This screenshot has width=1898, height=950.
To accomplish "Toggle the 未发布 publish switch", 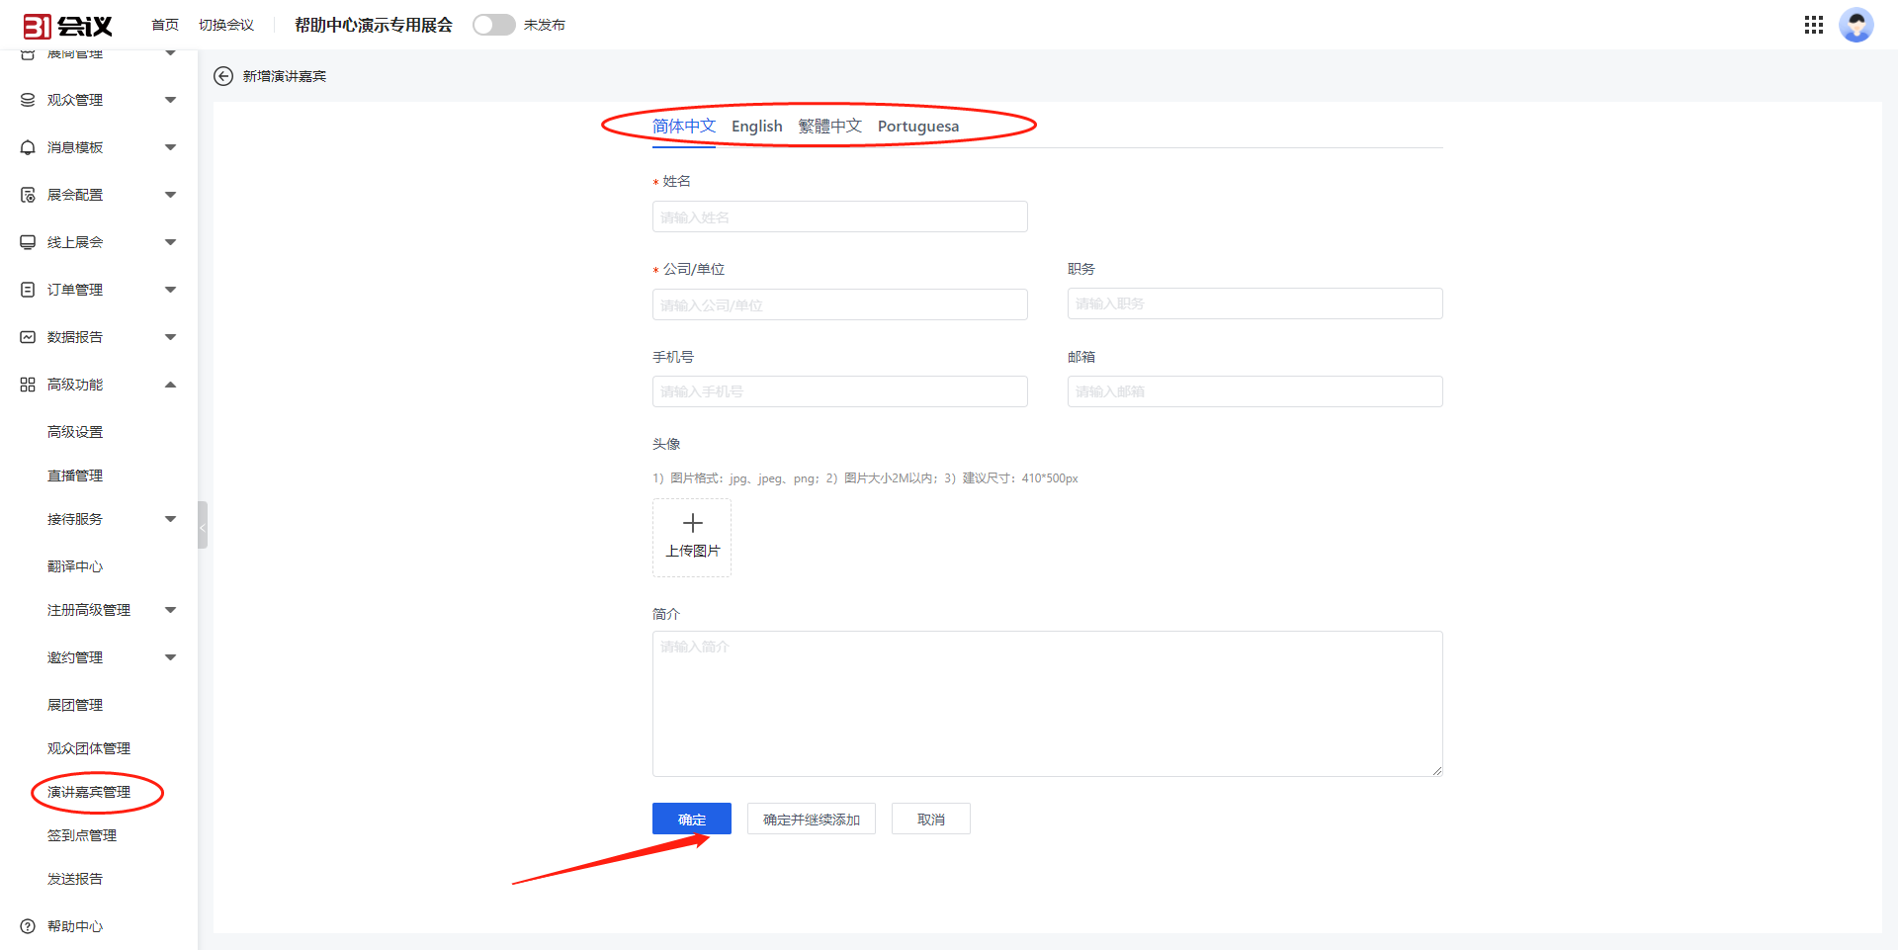I will coord(494,25).
